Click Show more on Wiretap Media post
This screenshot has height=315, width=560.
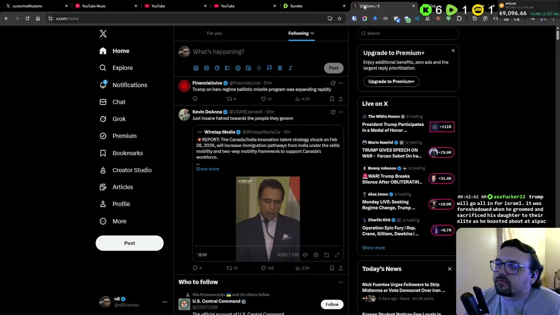point(207,169)
